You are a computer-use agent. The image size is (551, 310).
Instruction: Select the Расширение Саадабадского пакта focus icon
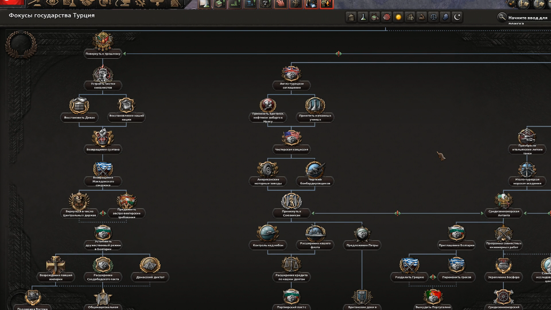tap(103, 265)
